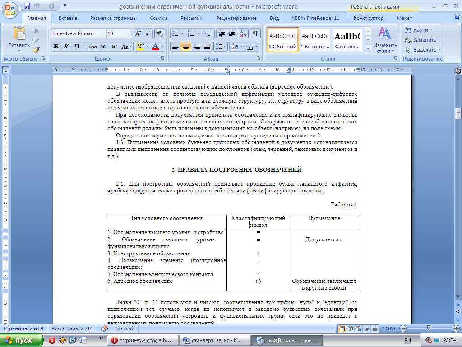Click the numbered list icon
Screen dimensions: 462x347
pos(191,33)
